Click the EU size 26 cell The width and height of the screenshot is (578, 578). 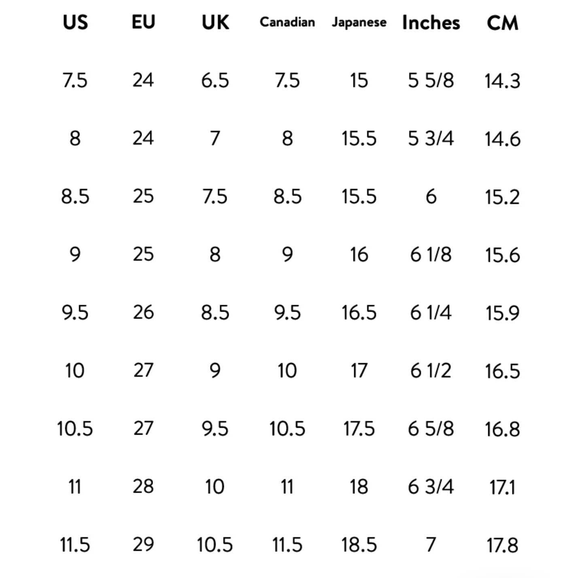click(143, 312)
